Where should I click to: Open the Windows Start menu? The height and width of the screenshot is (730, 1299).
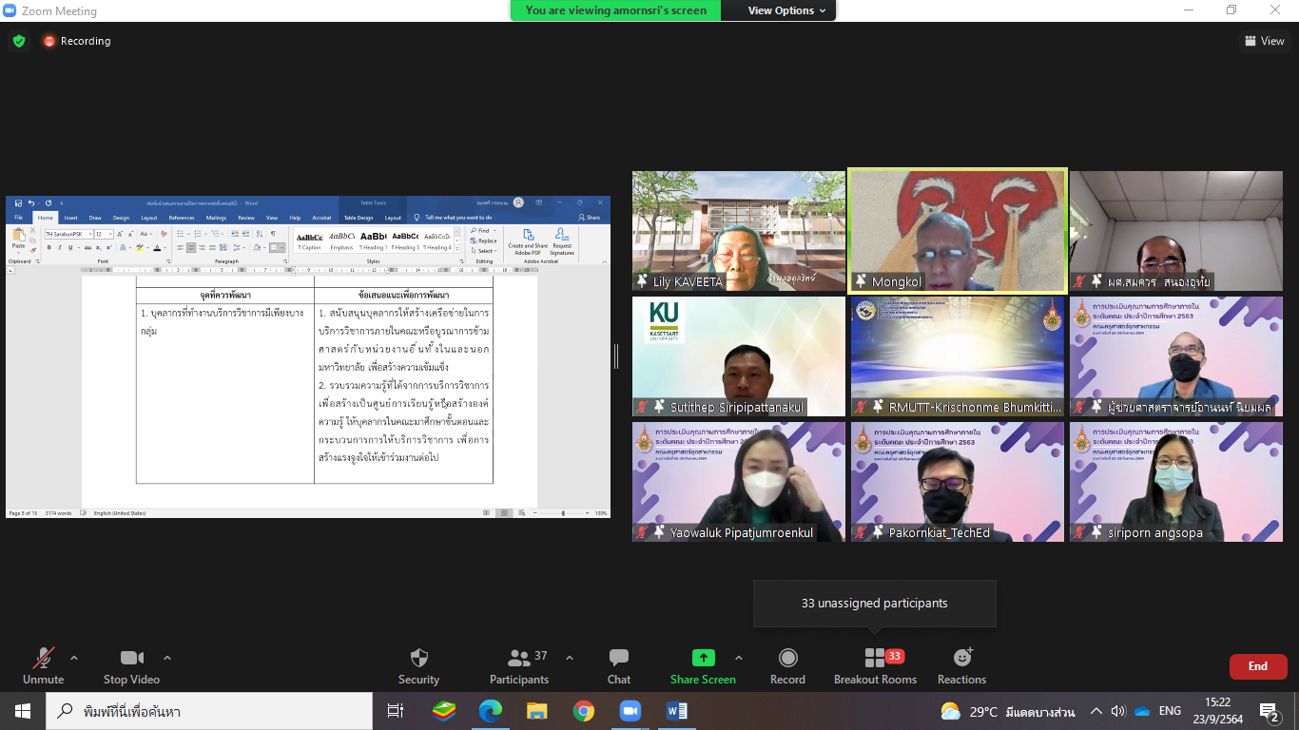click(x=23, y=711)
